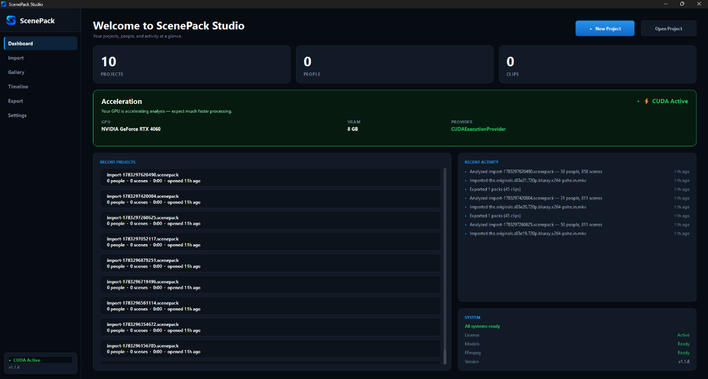The height and width of the screenshot is (379, 708).
Task: Click the People count card
Action: pos(394,64)
